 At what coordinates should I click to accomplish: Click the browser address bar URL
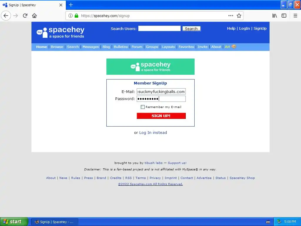pyautogui.click(x=105, y=16)
